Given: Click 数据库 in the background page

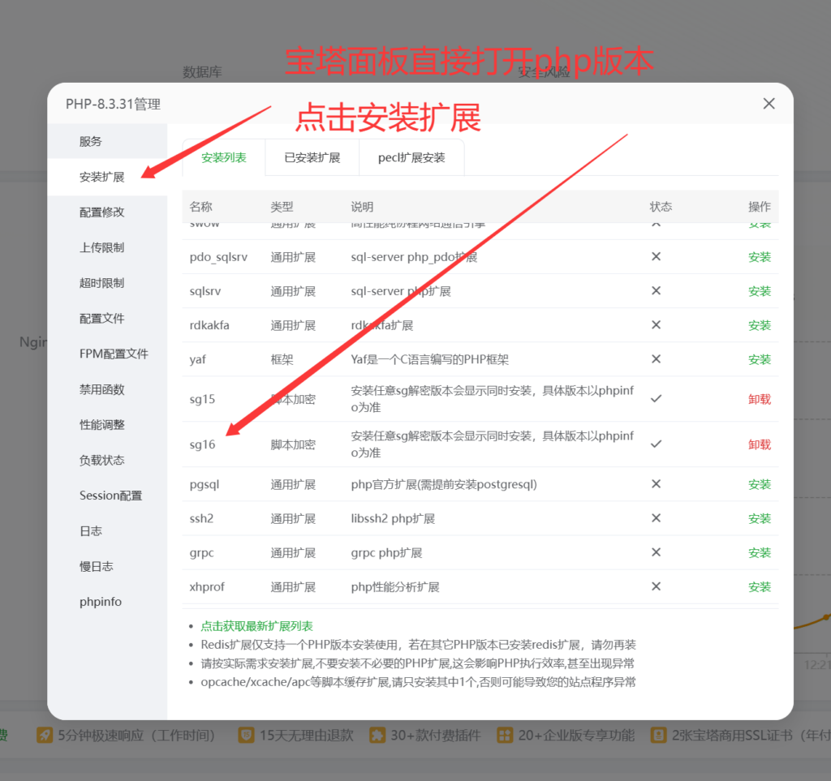Looking at the screenshot, I should tap(202, 72).
